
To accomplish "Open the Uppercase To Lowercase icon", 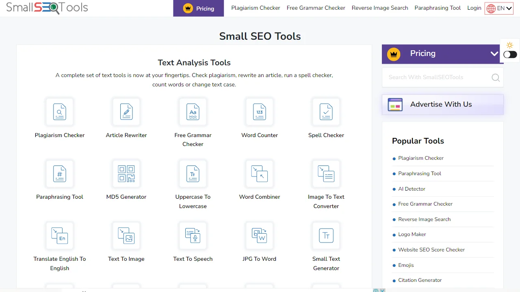I will (193, 174).
